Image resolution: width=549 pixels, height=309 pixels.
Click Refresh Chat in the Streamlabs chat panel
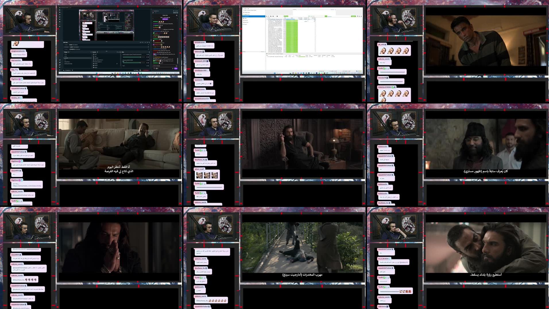175,13
